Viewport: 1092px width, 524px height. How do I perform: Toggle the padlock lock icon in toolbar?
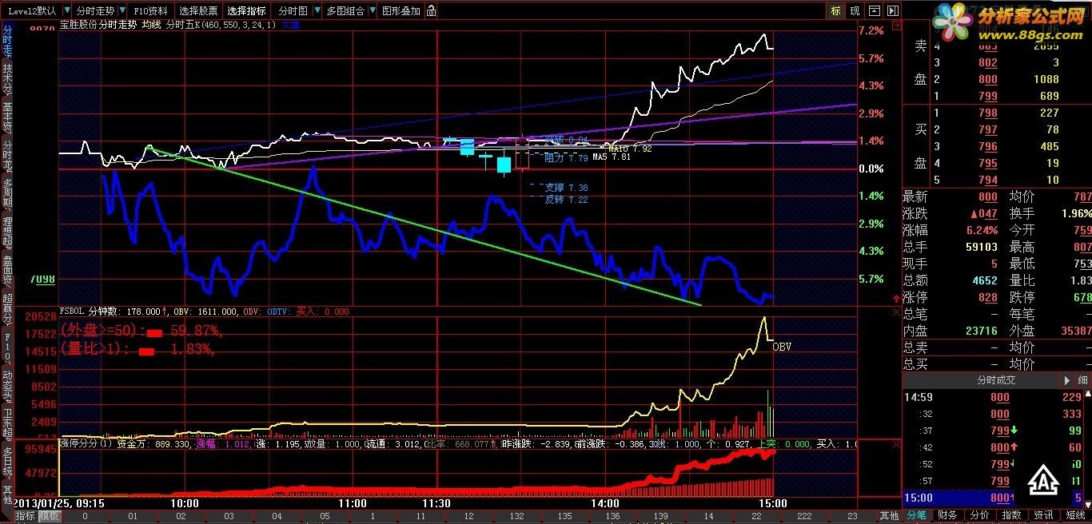[x=432, y=11]
